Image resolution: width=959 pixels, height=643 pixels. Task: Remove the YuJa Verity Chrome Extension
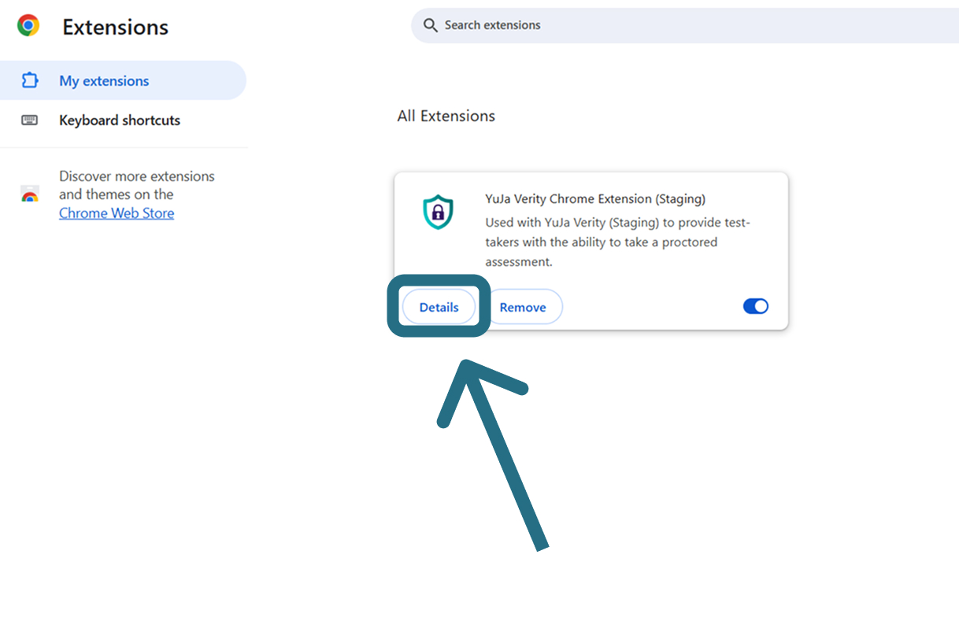point(523,307)
